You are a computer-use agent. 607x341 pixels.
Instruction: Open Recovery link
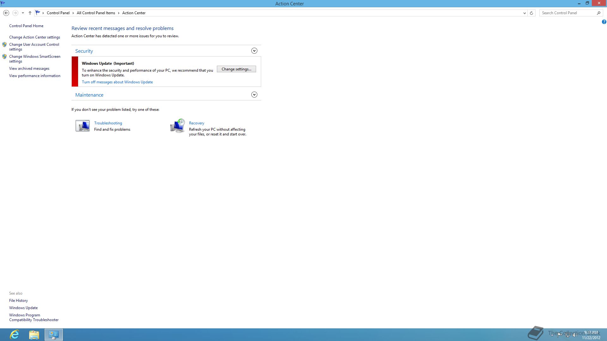197,123
